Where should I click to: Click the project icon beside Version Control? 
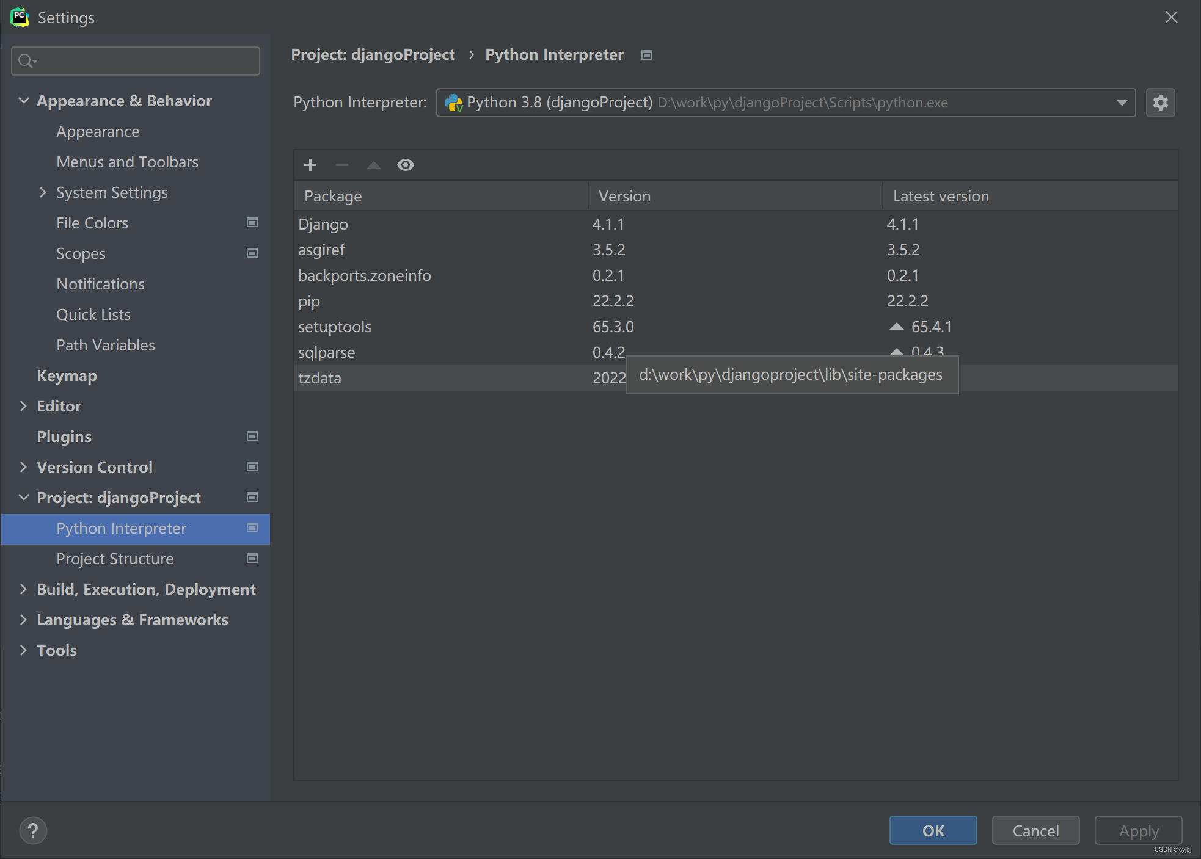click(x=252, y=466)
